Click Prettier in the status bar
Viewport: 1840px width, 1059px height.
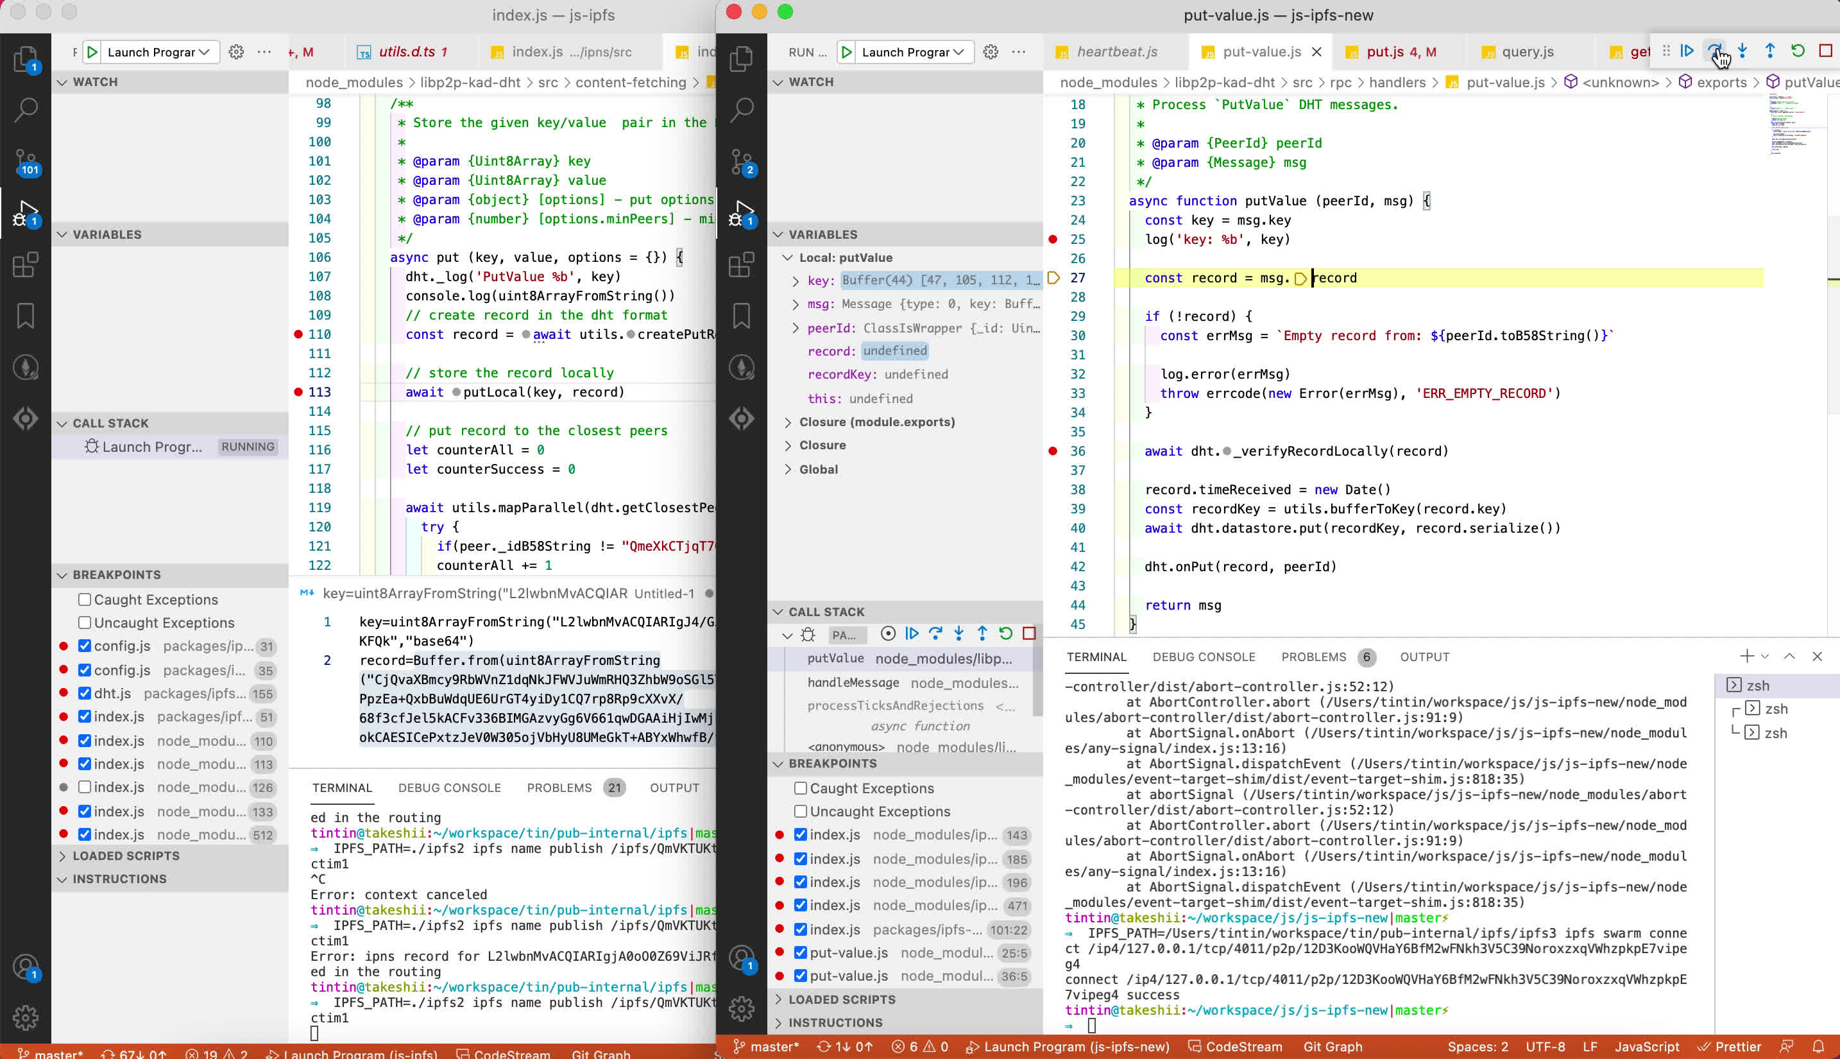click(1729, 1047)
